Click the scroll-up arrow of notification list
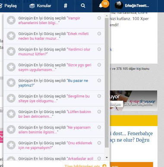 pyautogui.click(x=107, y=16)
